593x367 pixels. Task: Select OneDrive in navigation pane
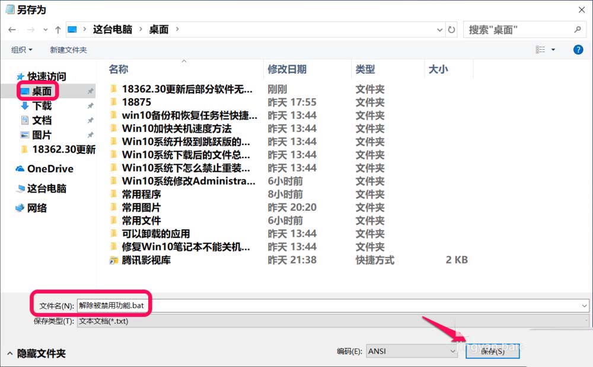(x=44, y=169)
